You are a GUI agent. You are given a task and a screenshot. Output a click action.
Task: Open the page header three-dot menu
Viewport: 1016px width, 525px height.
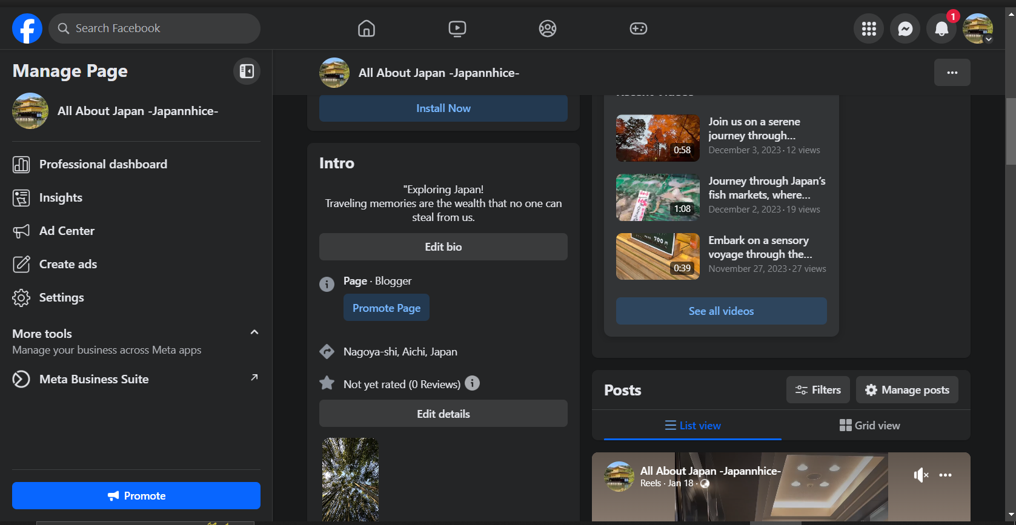point(952,73)
